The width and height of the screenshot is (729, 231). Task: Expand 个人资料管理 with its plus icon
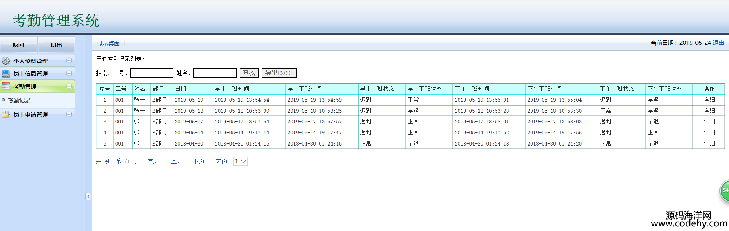tap(69, 60)
